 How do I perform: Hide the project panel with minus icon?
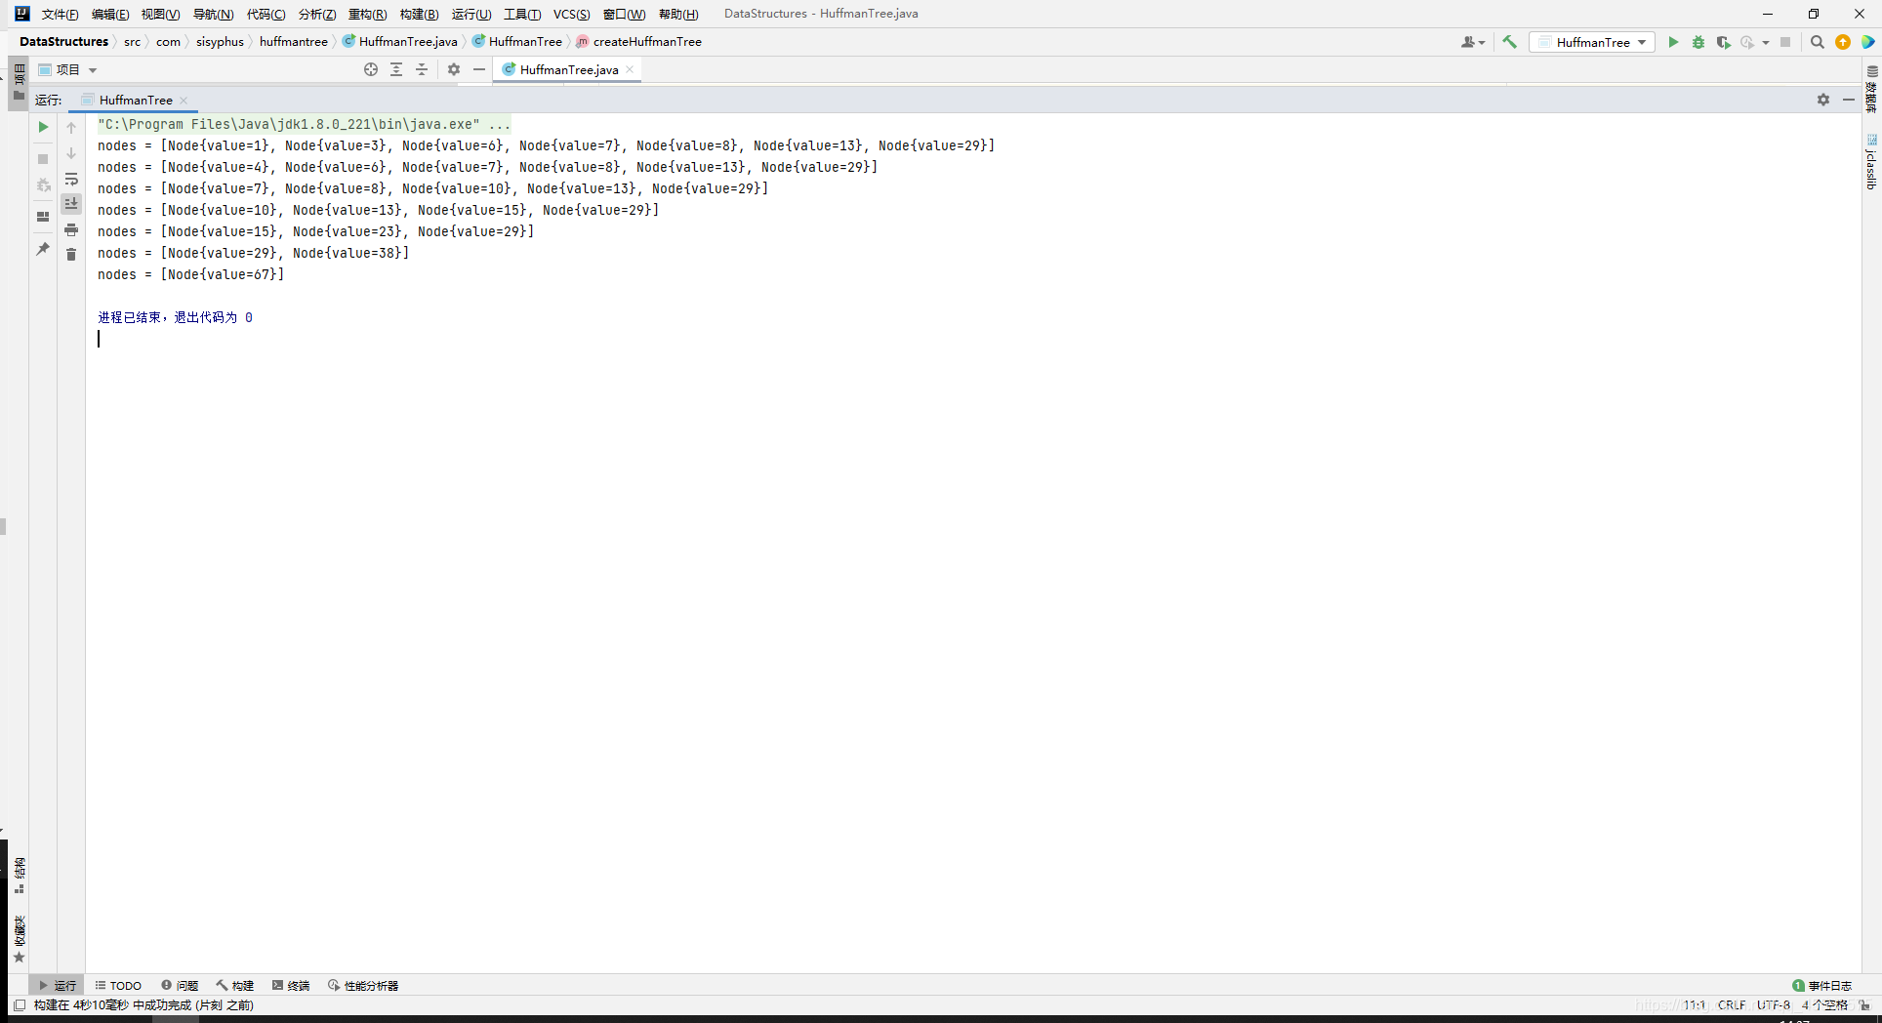click(479, 69)
